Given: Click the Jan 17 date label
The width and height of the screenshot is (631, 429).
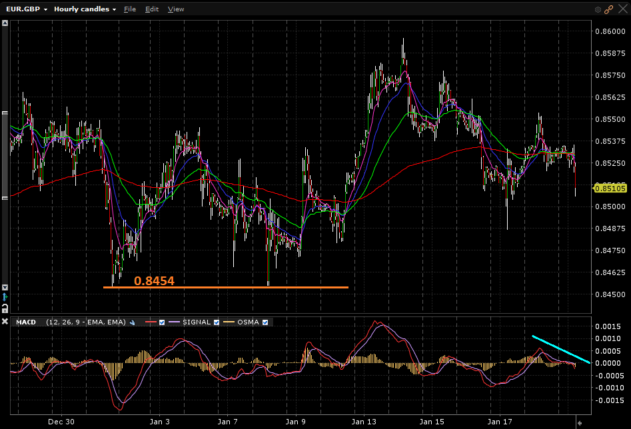Looking at the screenshot, I should click(500, 422).
